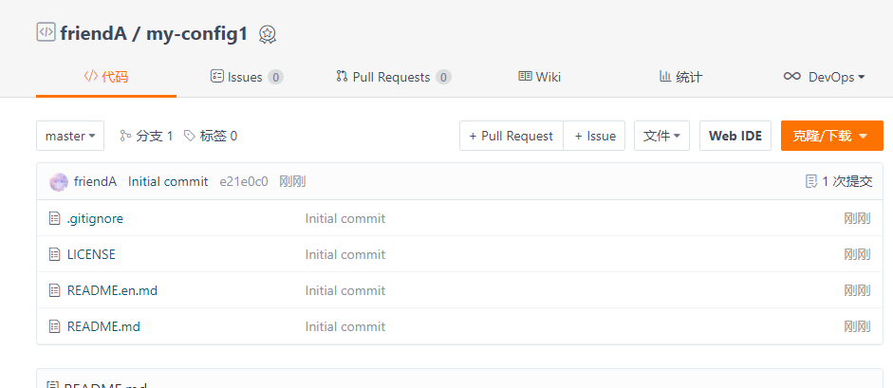Viewport: 893px width, 388px height.
Task: Click the friendA owner link in title
Action: [93, 34]
